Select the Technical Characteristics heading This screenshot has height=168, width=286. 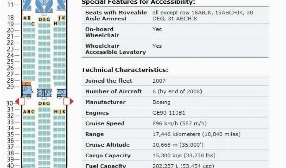(x=125, y=70)
